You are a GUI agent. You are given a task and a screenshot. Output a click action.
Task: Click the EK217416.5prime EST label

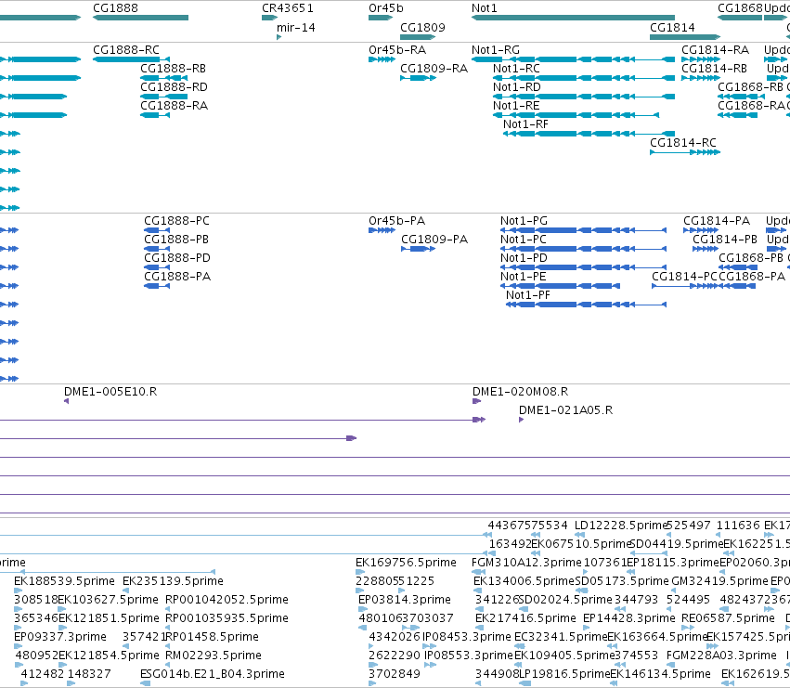(x=525, y=618)
